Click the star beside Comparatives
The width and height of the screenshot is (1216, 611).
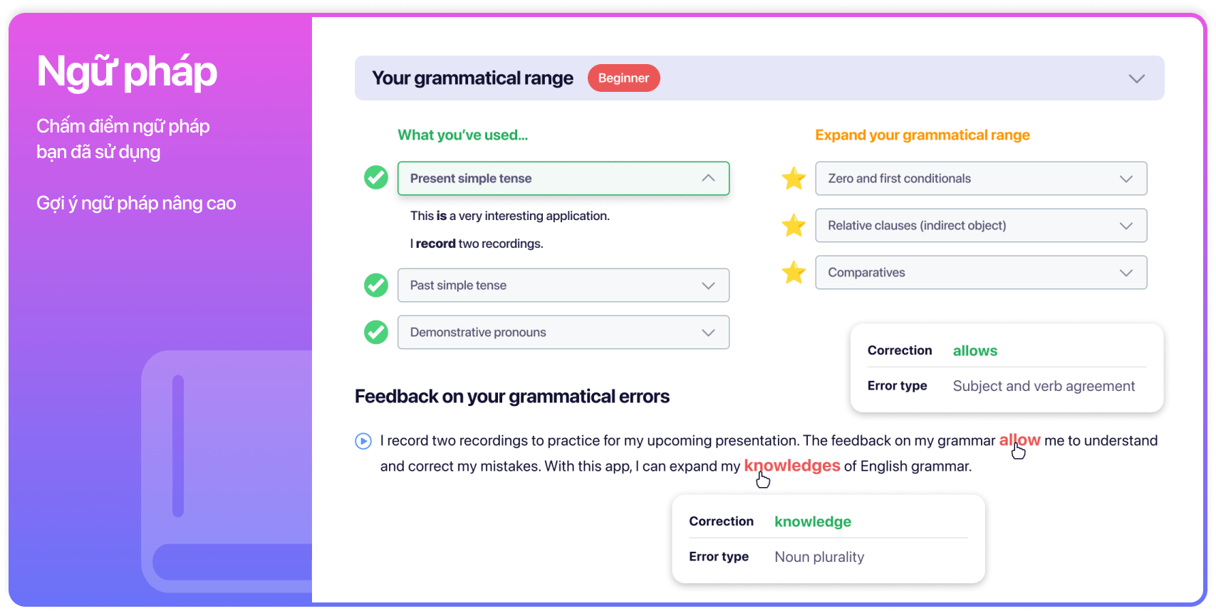[794, 272]
